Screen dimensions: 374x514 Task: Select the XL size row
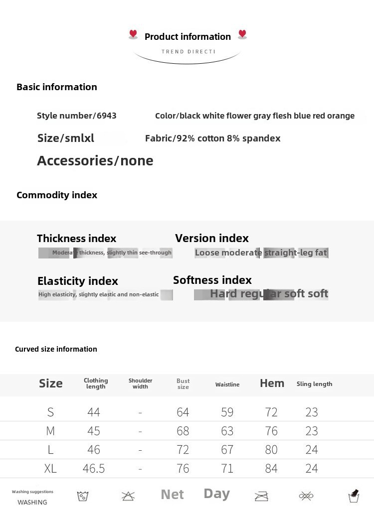(187, 469)
